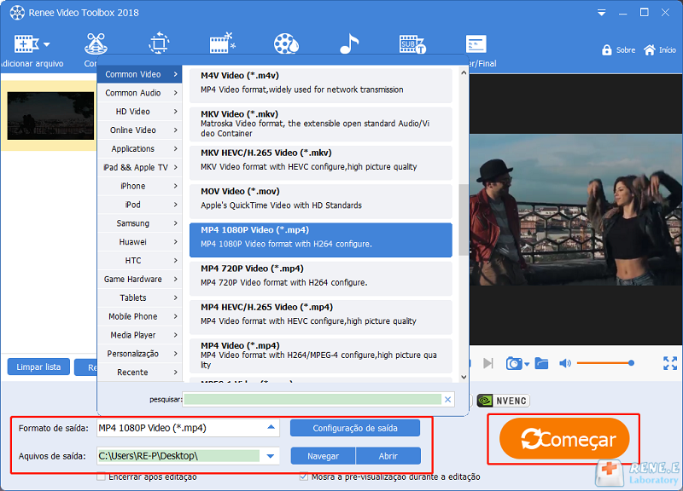Select MKV HEVC/H.265 Video format
Viewport: 683px width, 491px height.
point(321,163)
